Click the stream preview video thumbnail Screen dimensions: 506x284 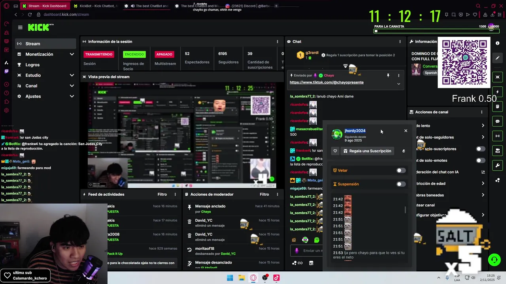[182, 135]
